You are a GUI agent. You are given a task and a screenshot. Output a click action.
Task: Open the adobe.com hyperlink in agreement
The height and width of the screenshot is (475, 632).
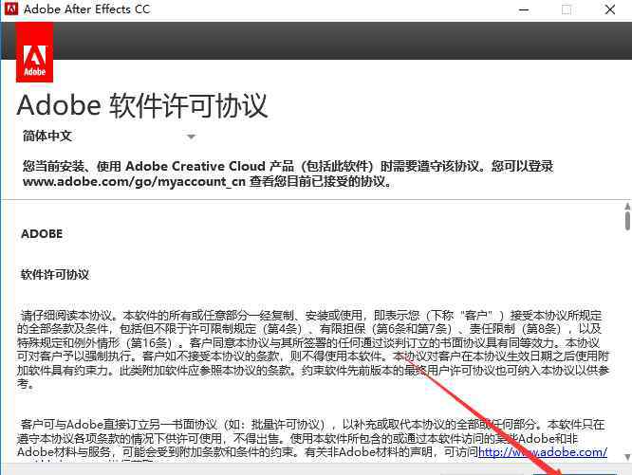tap(543, 452)
